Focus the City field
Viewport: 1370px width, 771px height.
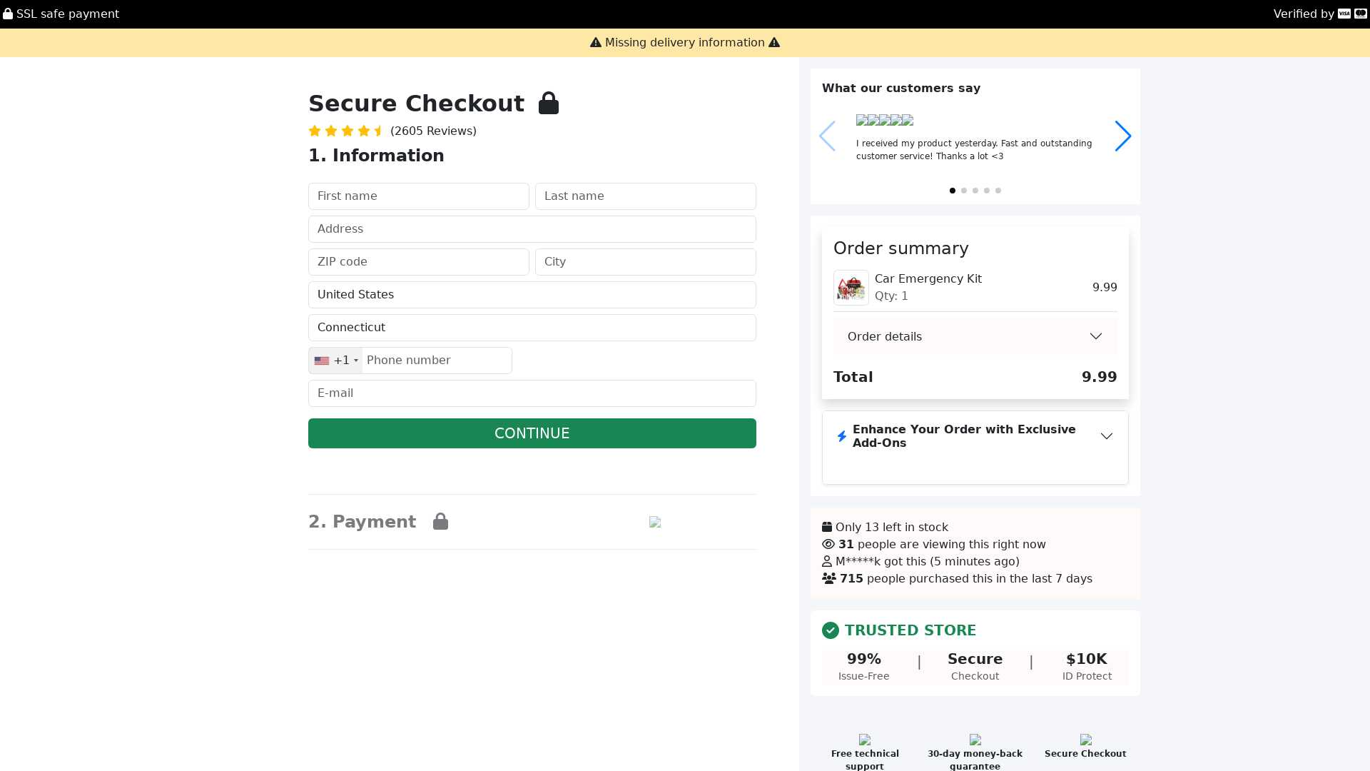coord(646,262)
